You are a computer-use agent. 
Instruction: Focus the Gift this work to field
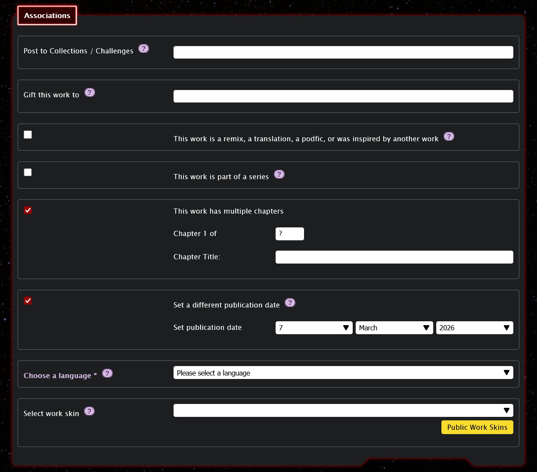pos(343,96)
